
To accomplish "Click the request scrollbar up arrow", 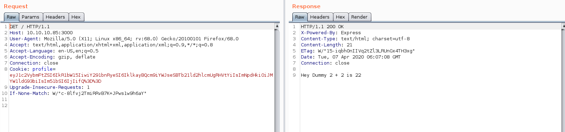I will [277, 26].
